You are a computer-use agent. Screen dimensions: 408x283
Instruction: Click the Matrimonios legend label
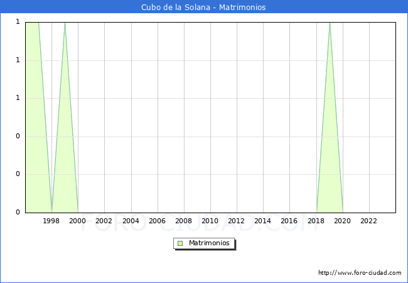(x=209, y=243)
